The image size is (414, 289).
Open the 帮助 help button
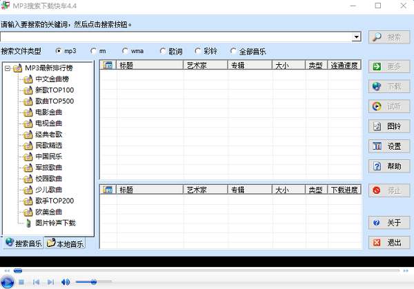(x=389, y=166)
